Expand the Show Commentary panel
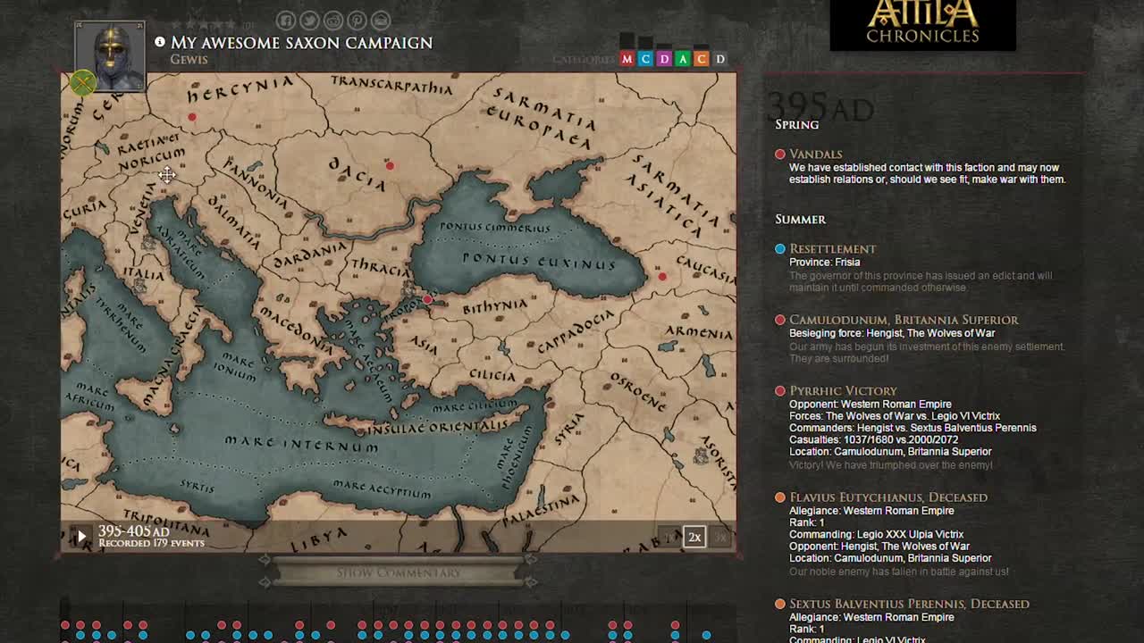 click(399, 572)
